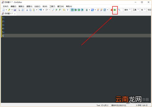The height and width of the screenshot is (107, 152).
Task: Click the 工具 toolbar label
Action: tap(135, 10)
